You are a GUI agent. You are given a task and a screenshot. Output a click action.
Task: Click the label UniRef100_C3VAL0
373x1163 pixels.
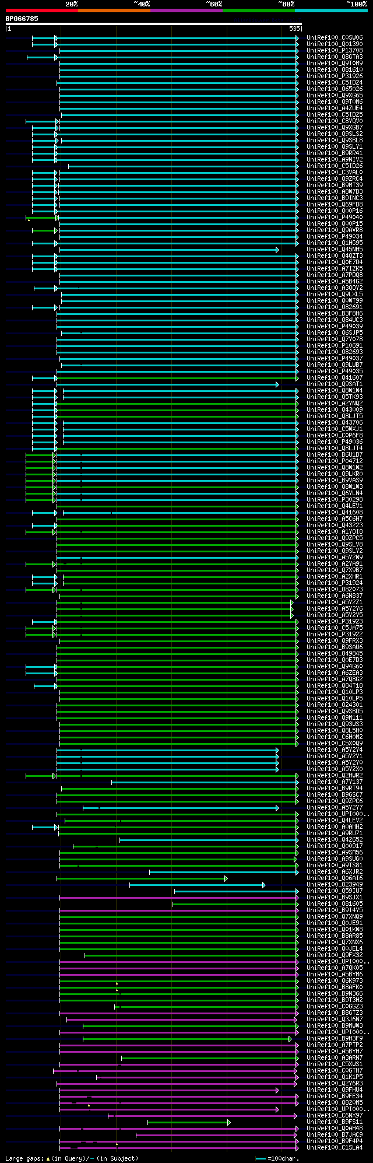point(335,173)
